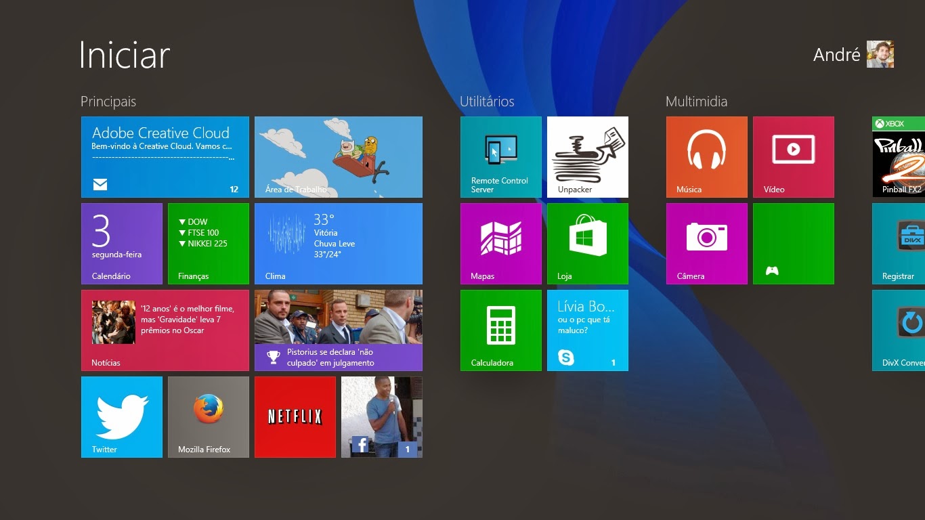The height and width of the screenshot is (520, 925).
Task: Open the Skype message from Lívia
Action: 588,330
